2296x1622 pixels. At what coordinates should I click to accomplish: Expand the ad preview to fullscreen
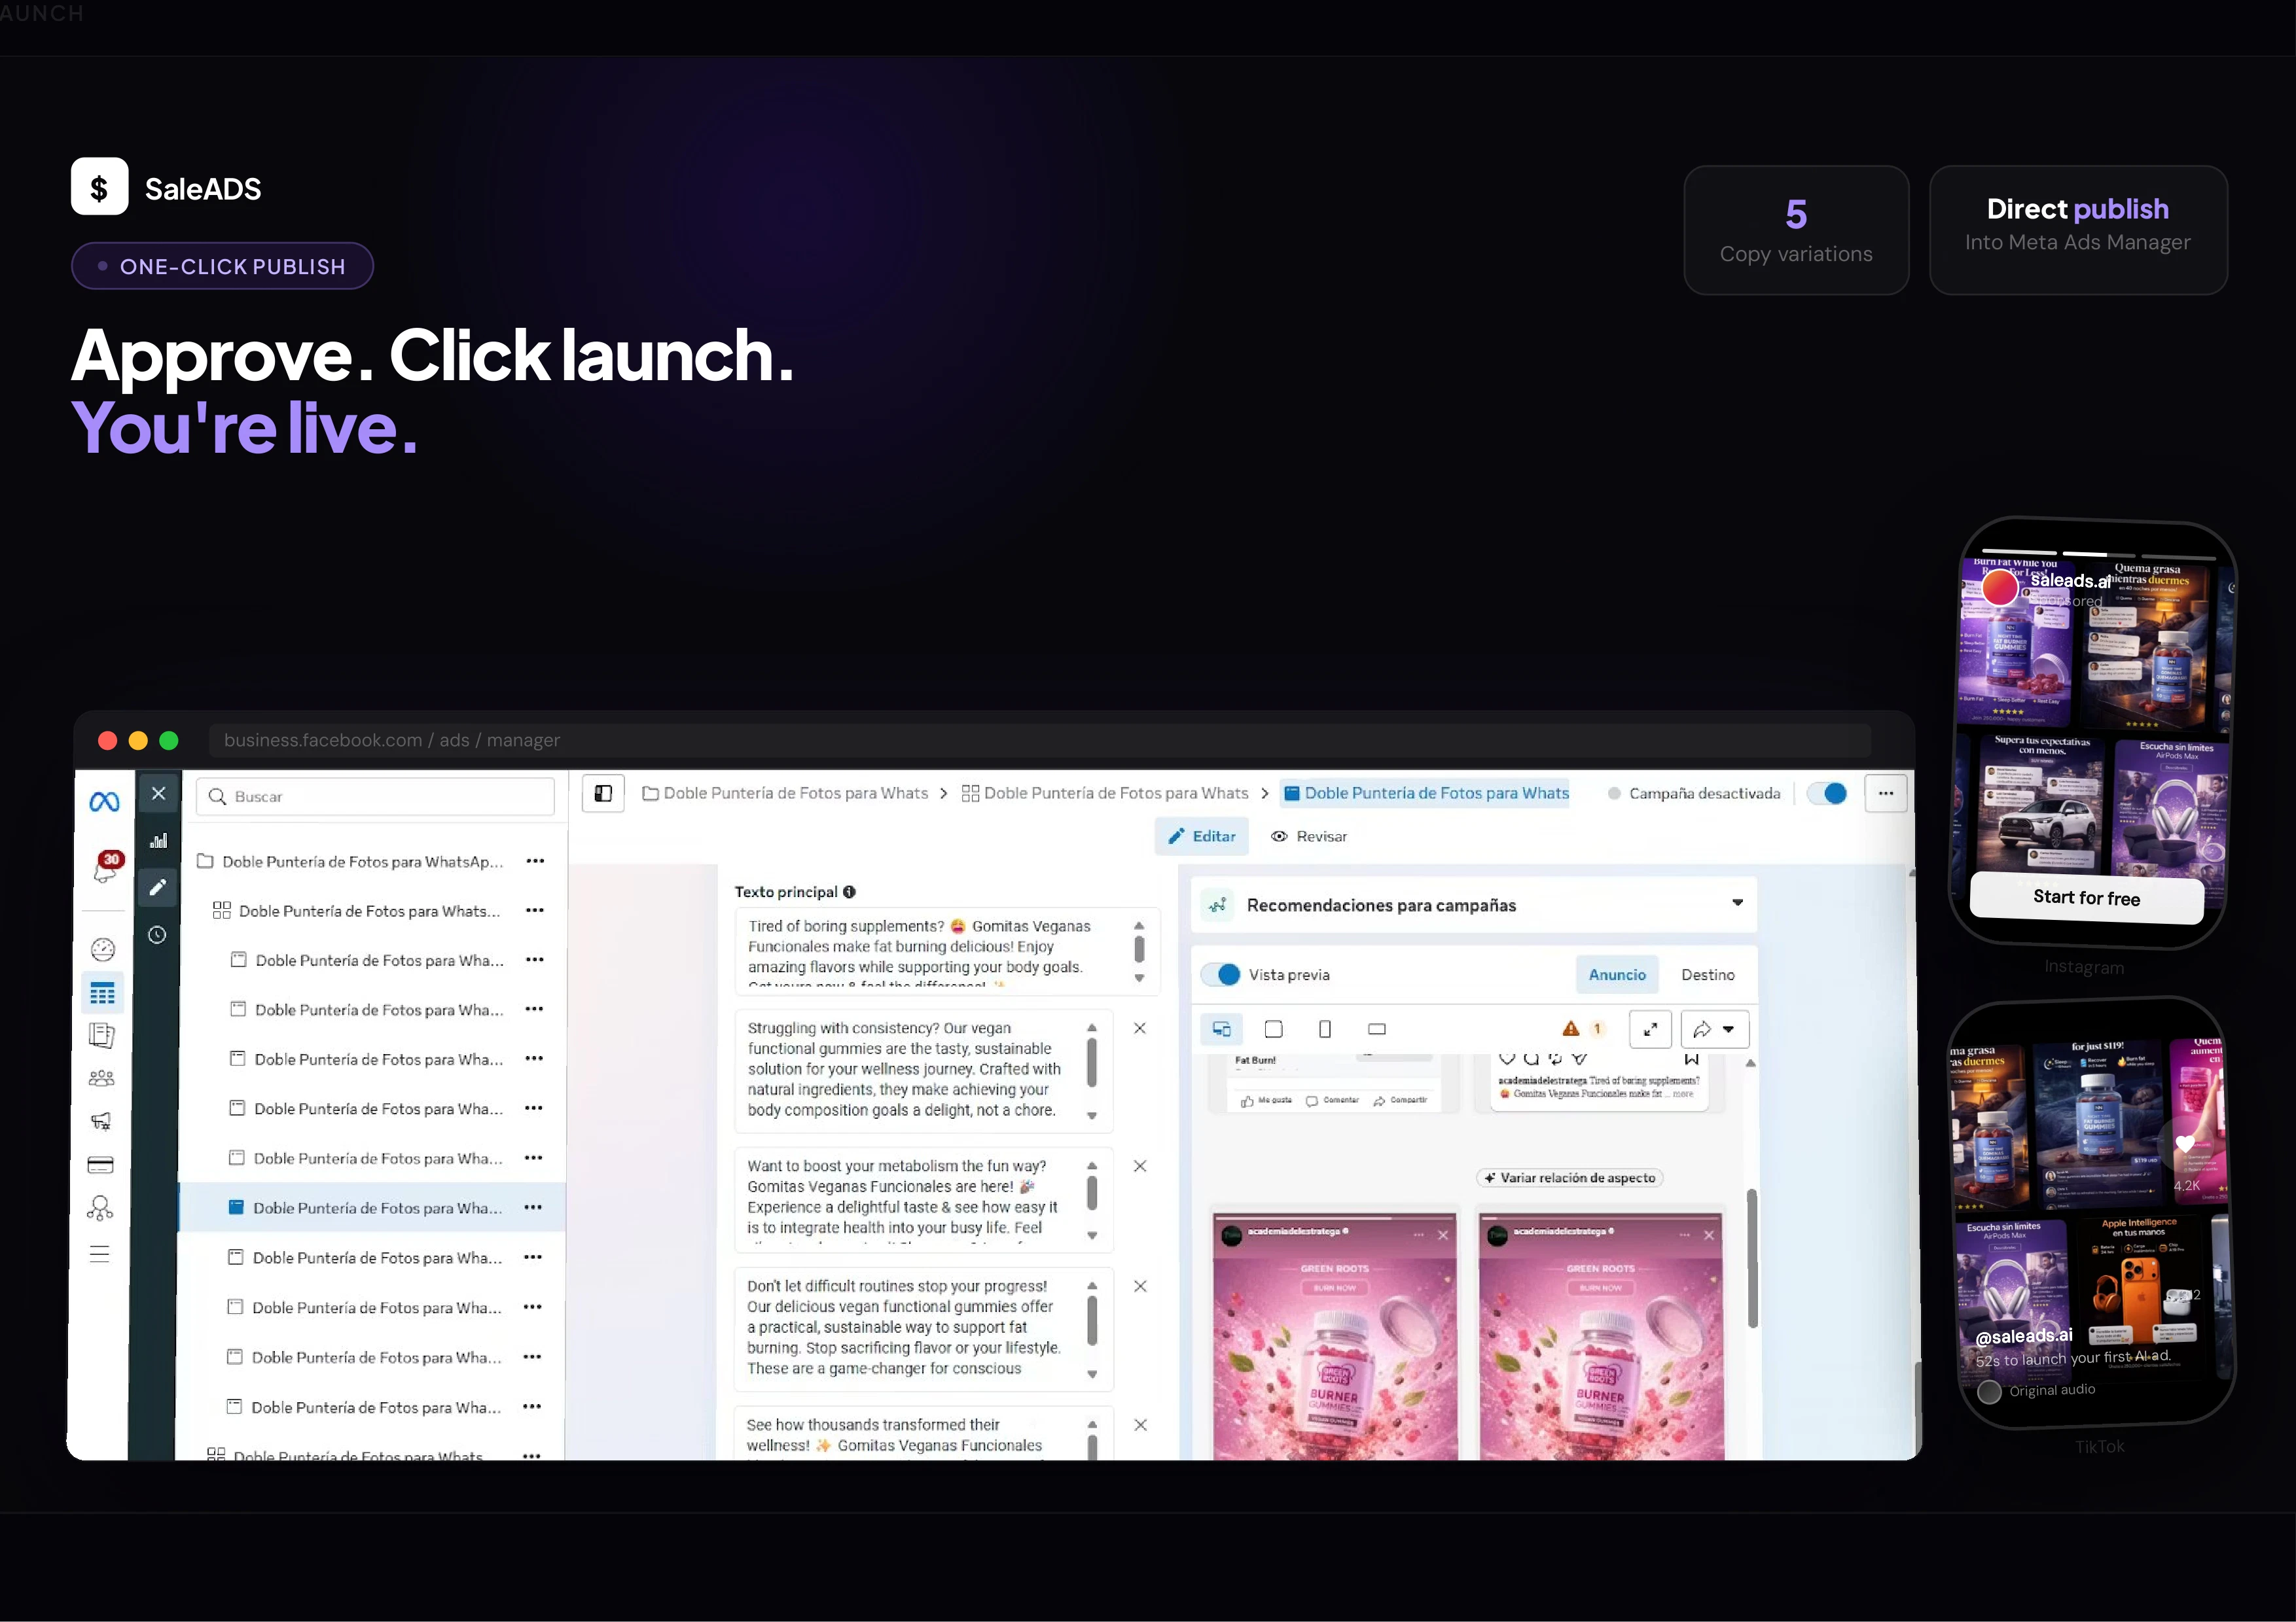point(1650,1029)
